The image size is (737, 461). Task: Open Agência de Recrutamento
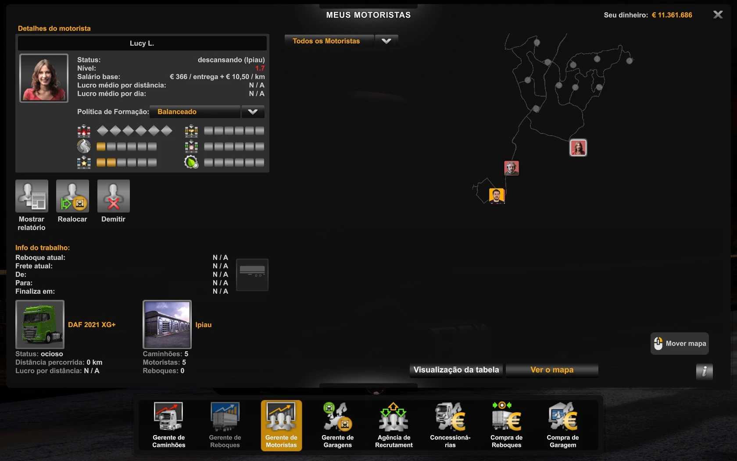tap(394, 425)
